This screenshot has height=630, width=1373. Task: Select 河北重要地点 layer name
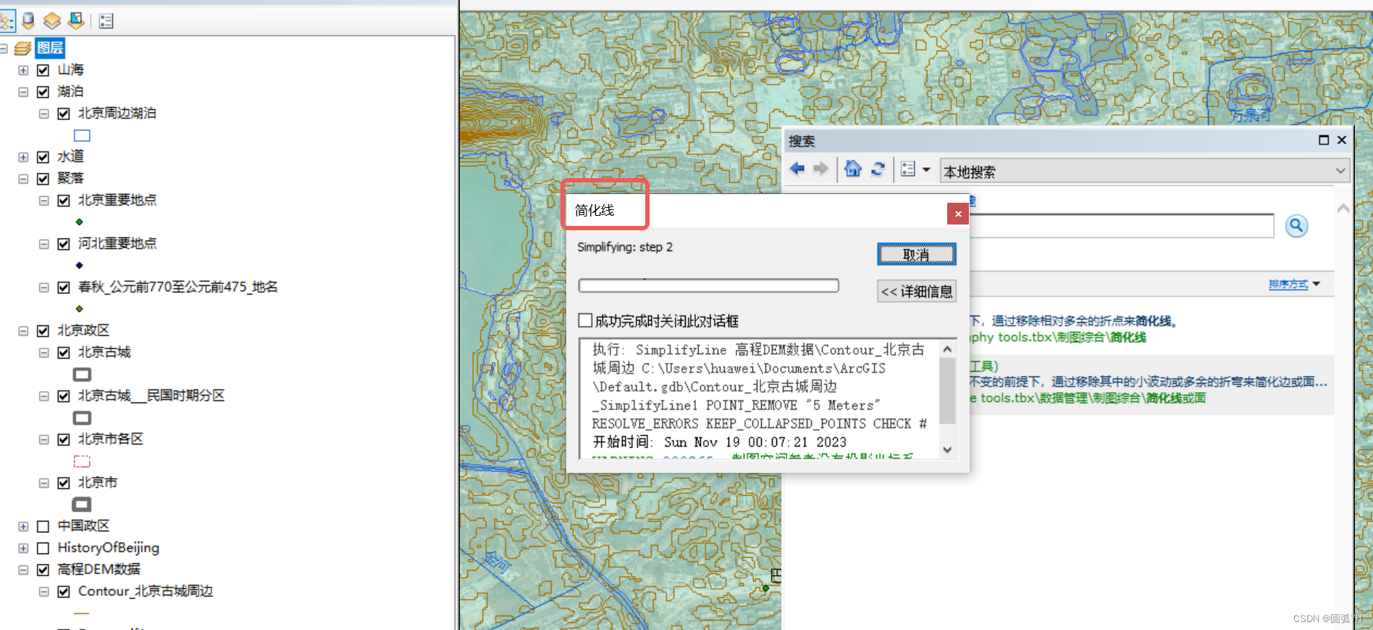[x=117, y=243]
